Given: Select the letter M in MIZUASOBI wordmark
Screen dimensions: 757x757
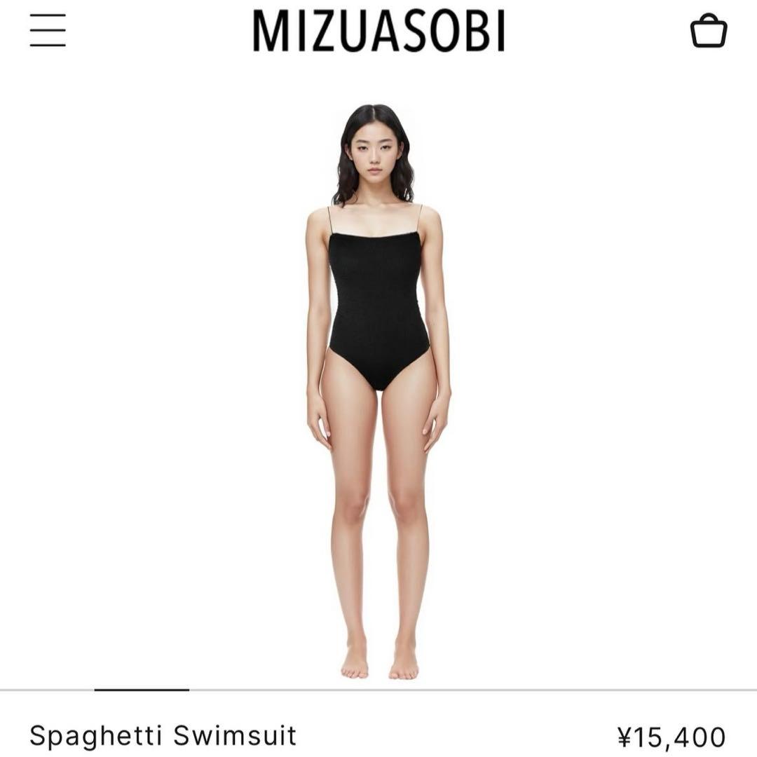Looking at the screenshot, I should coord(271,31).
